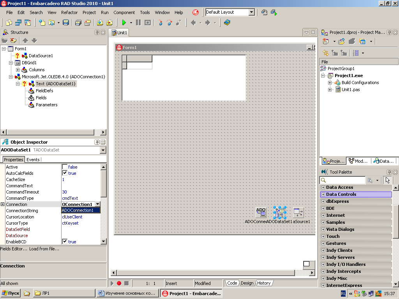Open the Refactor menu
The width and height of the screenshot is (399, 299).
click(69, 12)
